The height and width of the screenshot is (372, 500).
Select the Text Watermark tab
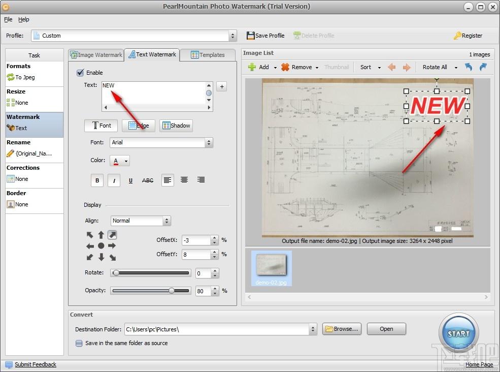click(x=152, y=54)
